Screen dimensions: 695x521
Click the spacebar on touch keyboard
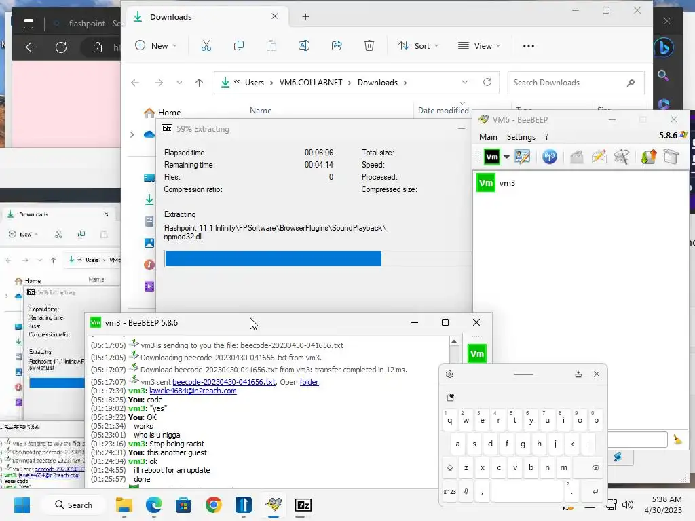[527, 491]
